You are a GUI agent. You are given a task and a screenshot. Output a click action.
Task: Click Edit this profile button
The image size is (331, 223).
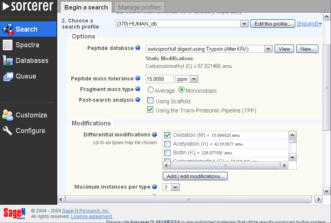pyautogui.click(x=273, y=24)
